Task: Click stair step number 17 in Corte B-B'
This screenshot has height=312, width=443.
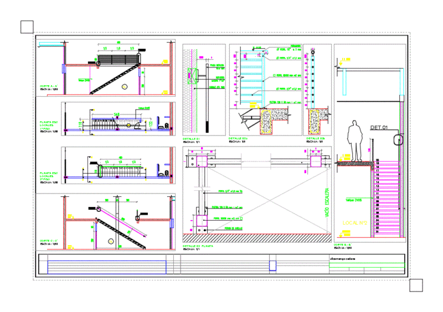Action: (x=377, y=171)
